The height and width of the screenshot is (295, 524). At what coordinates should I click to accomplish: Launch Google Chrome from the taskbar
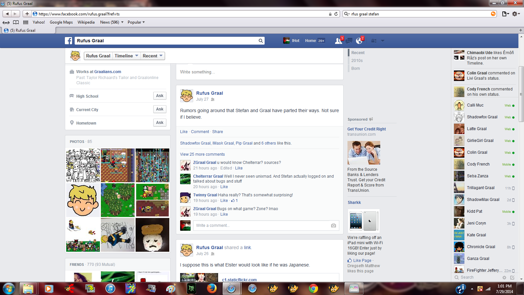313,288
